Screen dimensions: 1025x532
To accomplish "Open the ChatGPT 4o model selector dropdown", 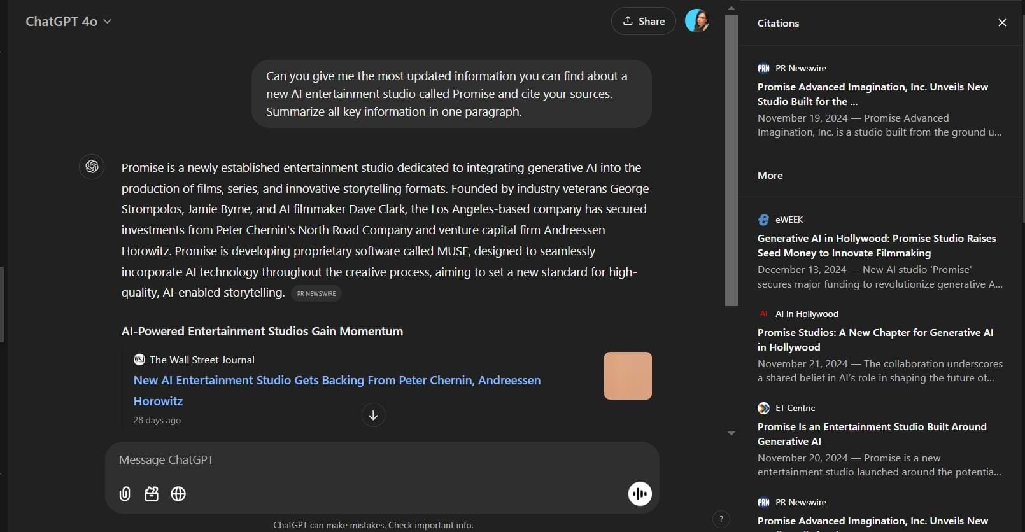I will (68, 22).
